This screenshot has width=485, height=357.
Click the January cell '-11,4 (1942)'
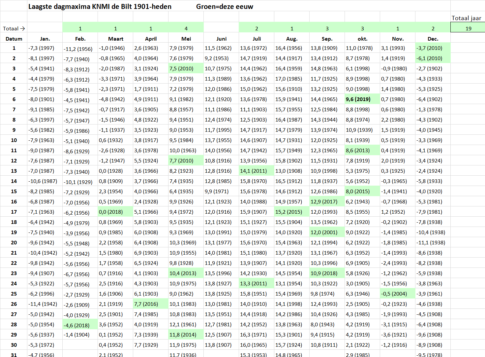point(45,304)
